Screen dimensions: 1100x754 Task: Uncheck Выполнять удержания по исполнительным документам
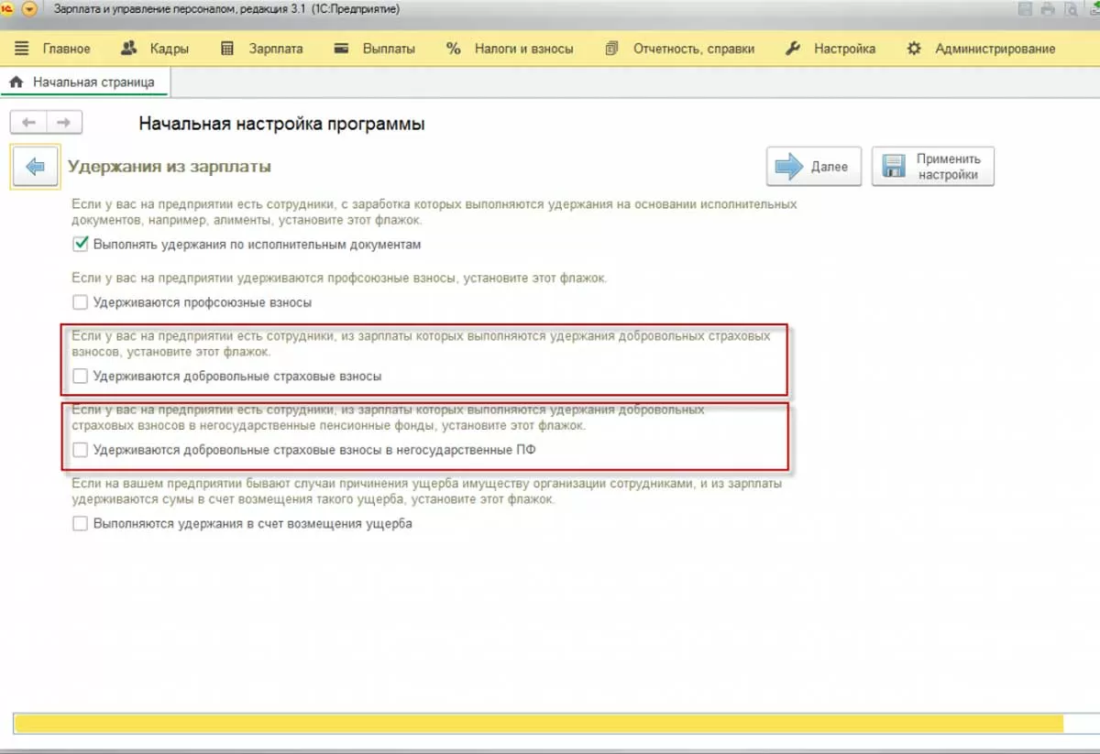[x=81, y=245]
